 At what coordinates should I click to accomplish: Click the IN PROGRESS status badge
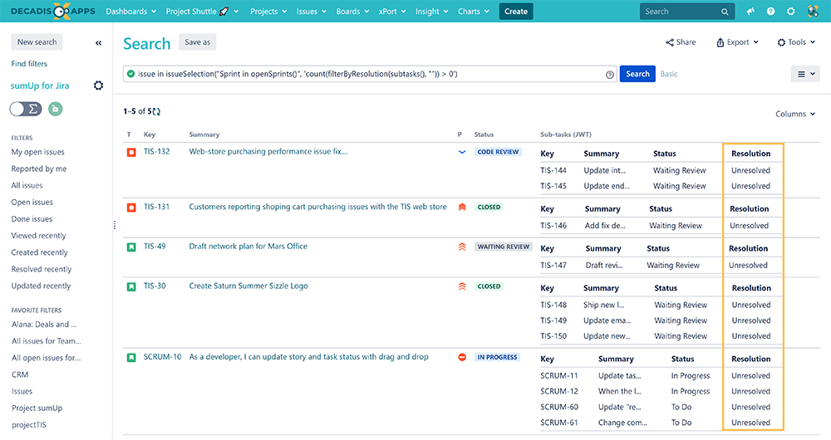tap(497, 358)
